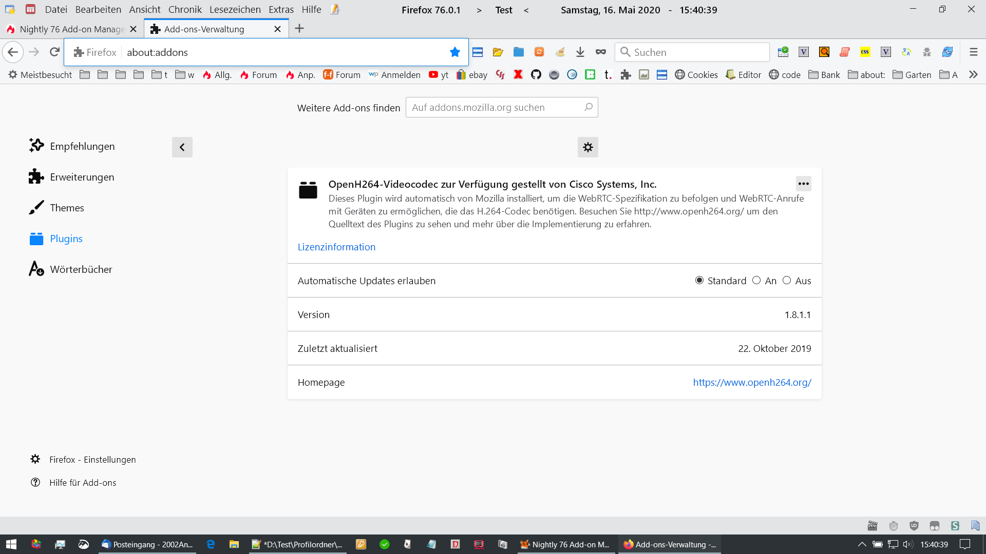Screen dimensions: 986x554
Task: Go back with the sidebar arrow
Action: point(182,147)
